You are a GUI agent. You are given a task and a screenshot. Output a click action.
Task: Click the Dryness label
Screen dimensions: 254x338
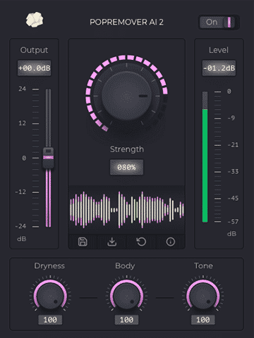pyautogui.click(x=49, y=265)
